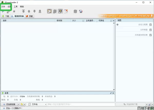Screen dimensions: 154x110
Task: Close the 总览 overview panel
Action: click(113, 93)
